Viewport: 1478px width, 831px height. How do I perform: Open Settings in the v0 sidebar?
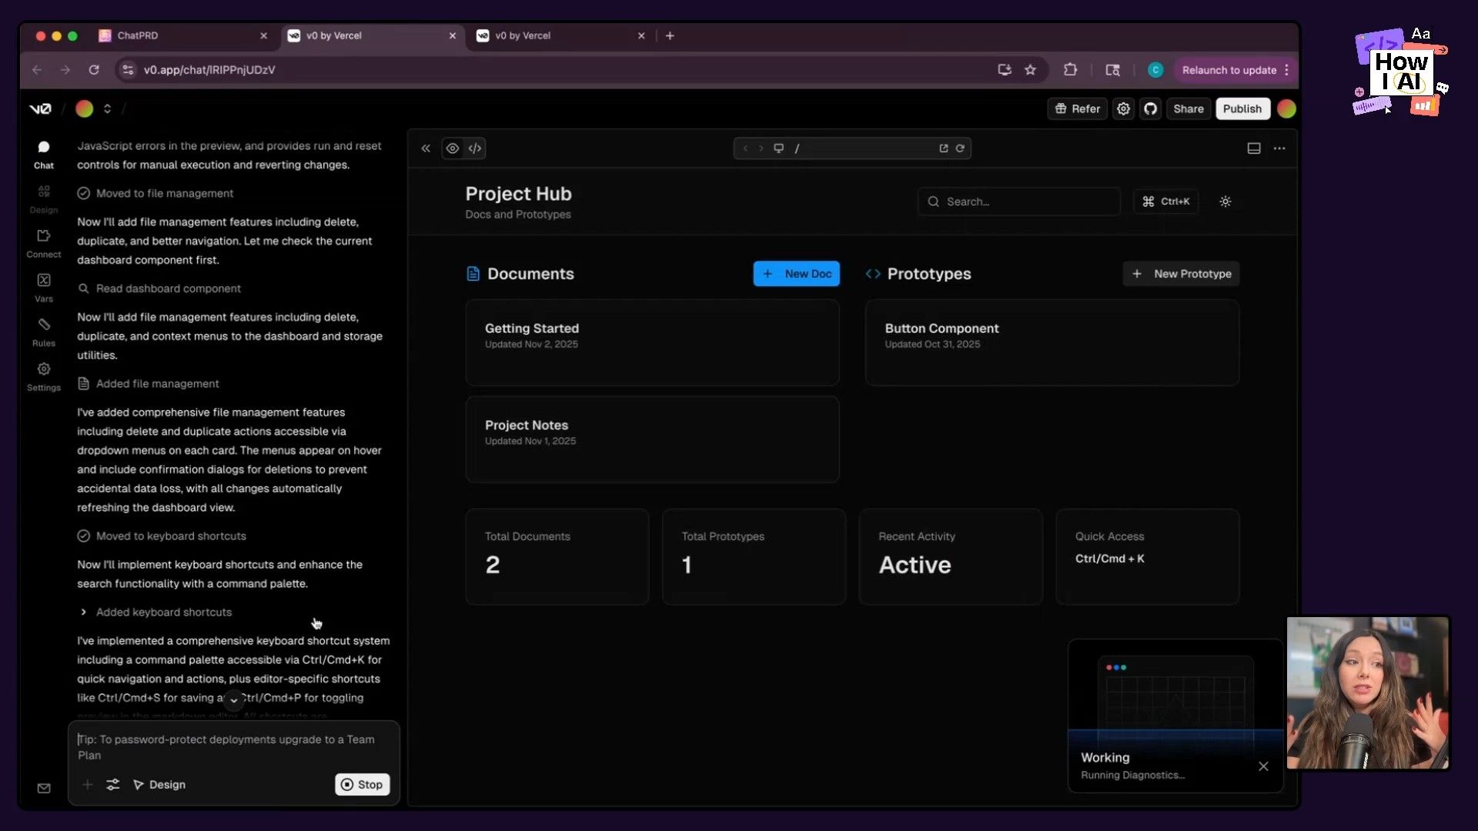point(44,377)
